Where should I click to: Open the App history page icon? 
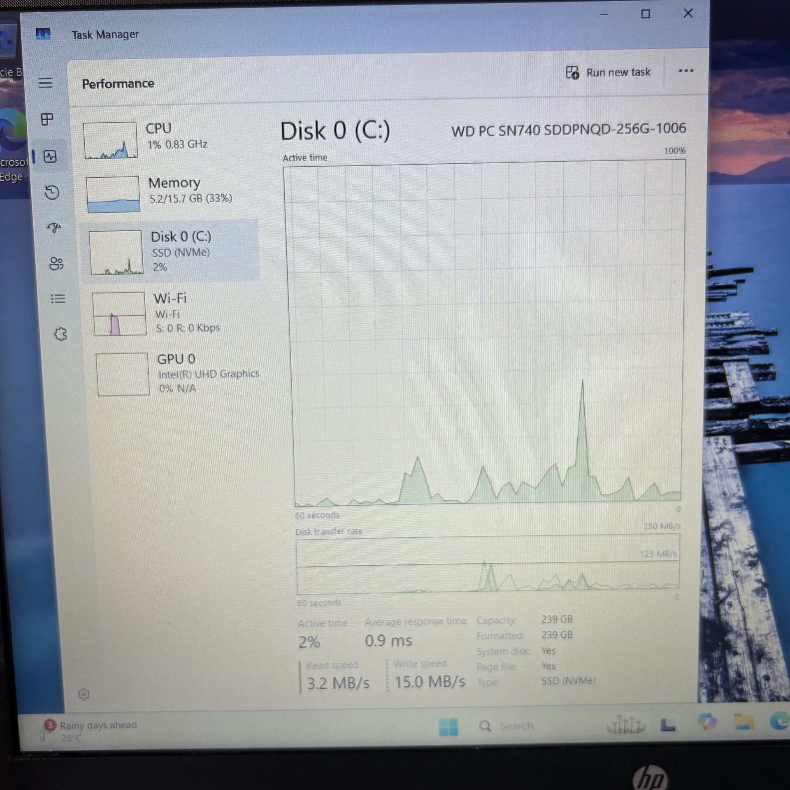[52, 192]
